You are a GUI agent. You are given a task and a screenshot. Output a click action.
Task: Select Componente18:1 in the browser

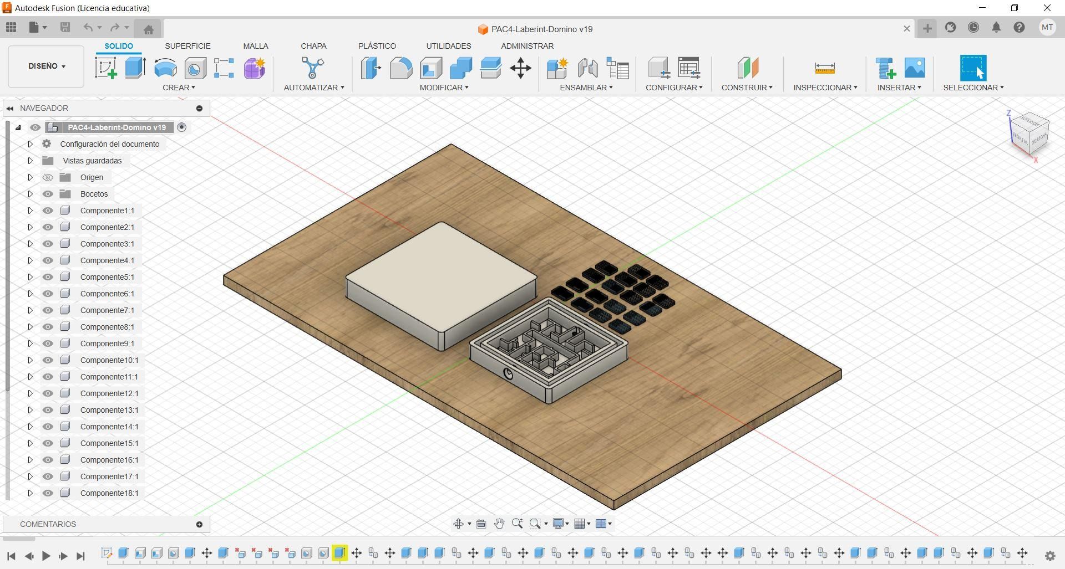coord(109,493)
